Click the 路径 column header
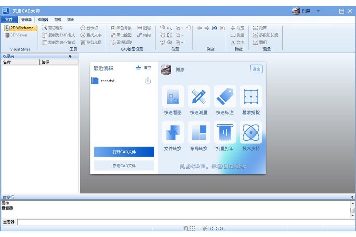This screenshot has height=237, width=356. [59, 62]
